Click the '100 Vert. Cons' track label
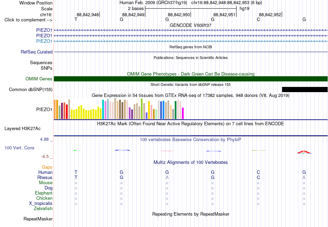The image size is (328, 227). (x=19, y=148)
